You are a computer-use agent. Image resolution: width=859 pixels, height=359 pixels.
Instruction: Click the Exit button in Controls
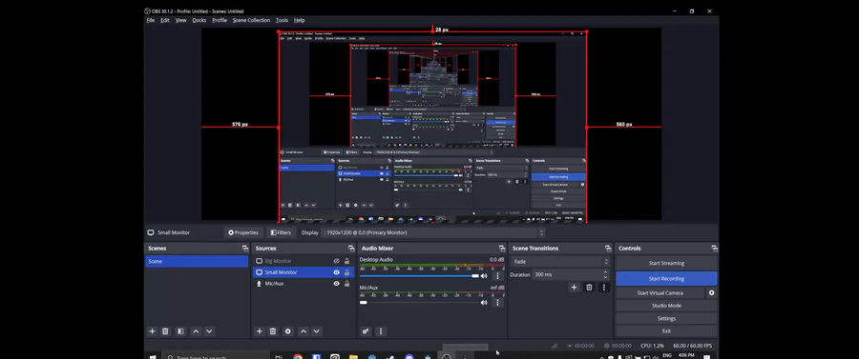coord(666,331)
